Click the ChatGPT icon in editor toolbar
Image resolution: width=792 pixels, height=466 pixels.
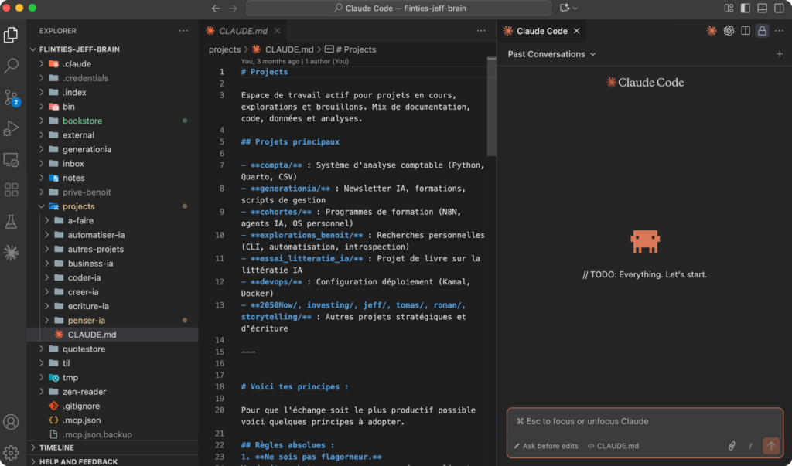coord(729,31)
